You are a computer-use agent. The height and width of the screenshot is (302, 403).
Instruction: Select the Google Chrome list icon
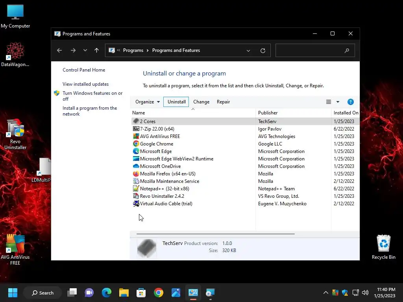136,144
